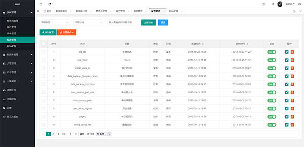Focus the title/name search input field
Viewport: 304px width, 147px height.
click(122, 22)
